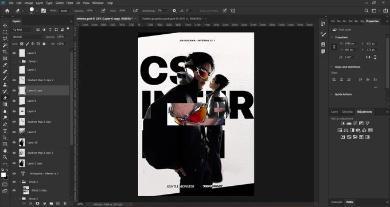Click flip horizontal icon in Properties
The height and width of the screenshot is (207, 390).
pyautogui.click(x=368, y=57)
